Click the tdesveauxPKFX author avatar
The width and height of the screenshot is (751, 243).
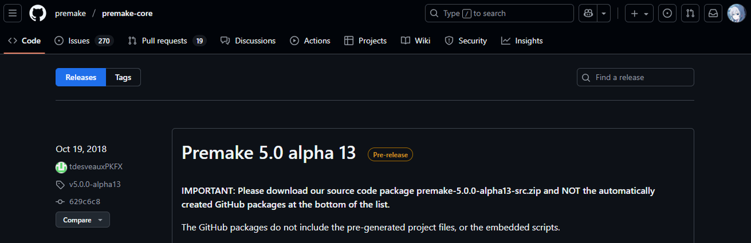(61, 167)
